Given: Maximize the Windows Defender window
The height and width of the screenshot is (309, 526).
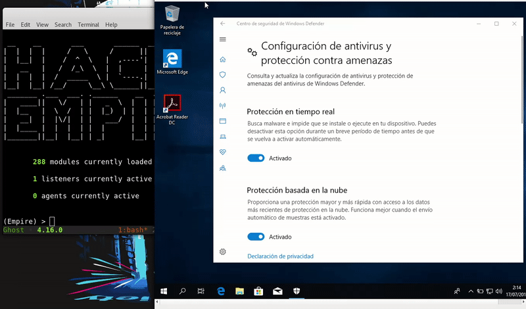Looking at the screenshot, I should point(496,24).
